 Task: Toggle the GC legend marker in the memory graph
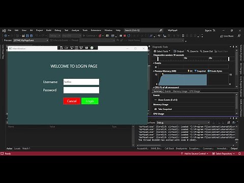pos(189,71)
